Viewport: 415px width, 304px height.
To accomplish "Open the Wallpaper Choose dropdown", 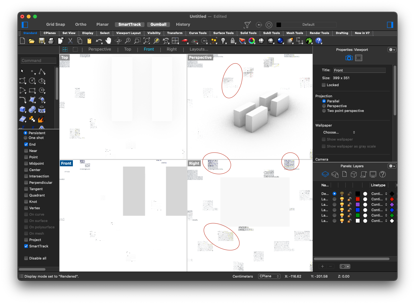I will click(x=339, y=132).
